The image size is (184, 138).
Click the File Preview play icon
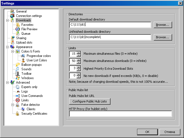(18, 29)
